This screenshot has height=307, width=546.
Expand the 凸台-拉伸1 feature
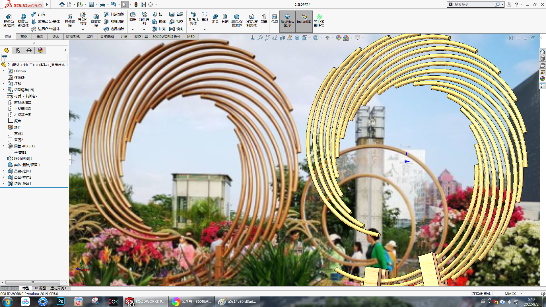[x=3, y=171]
